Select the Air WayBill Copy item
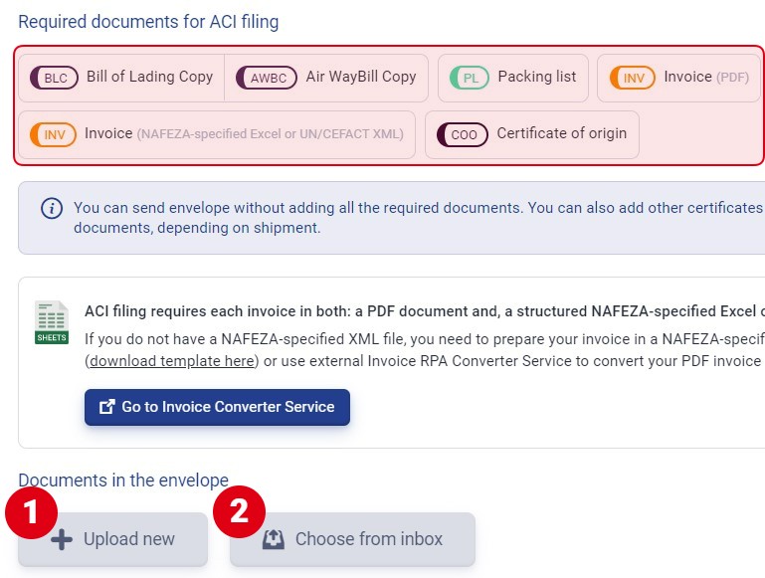Viewport: 765px width, 578px height. tap(326, 78)
